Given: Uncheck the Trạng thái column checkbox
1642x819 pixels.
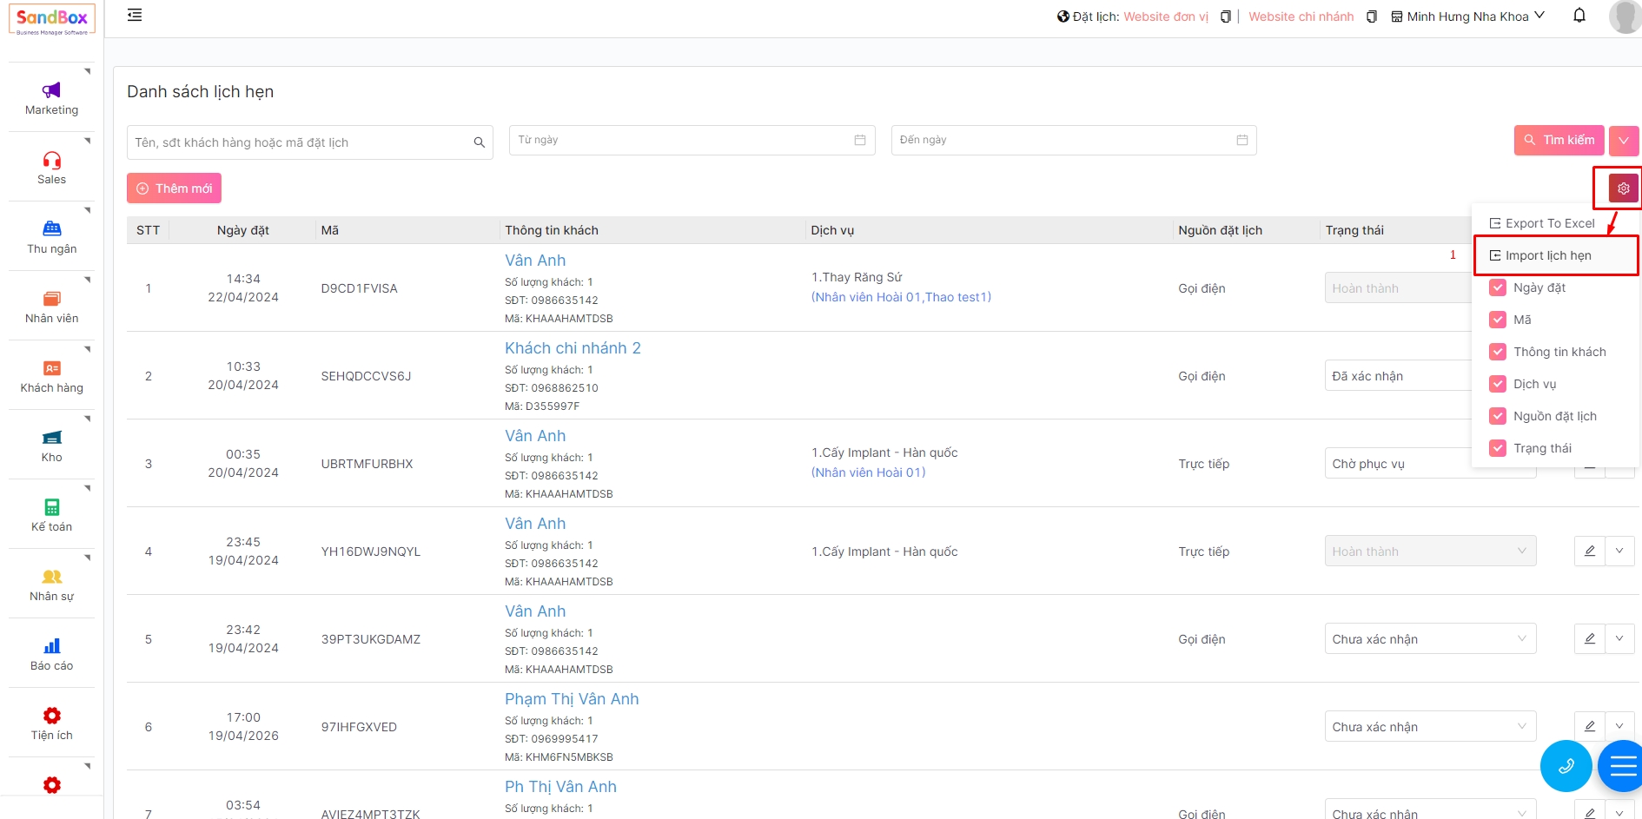Looking at the screenshot, I should [x=1498, y=448].
